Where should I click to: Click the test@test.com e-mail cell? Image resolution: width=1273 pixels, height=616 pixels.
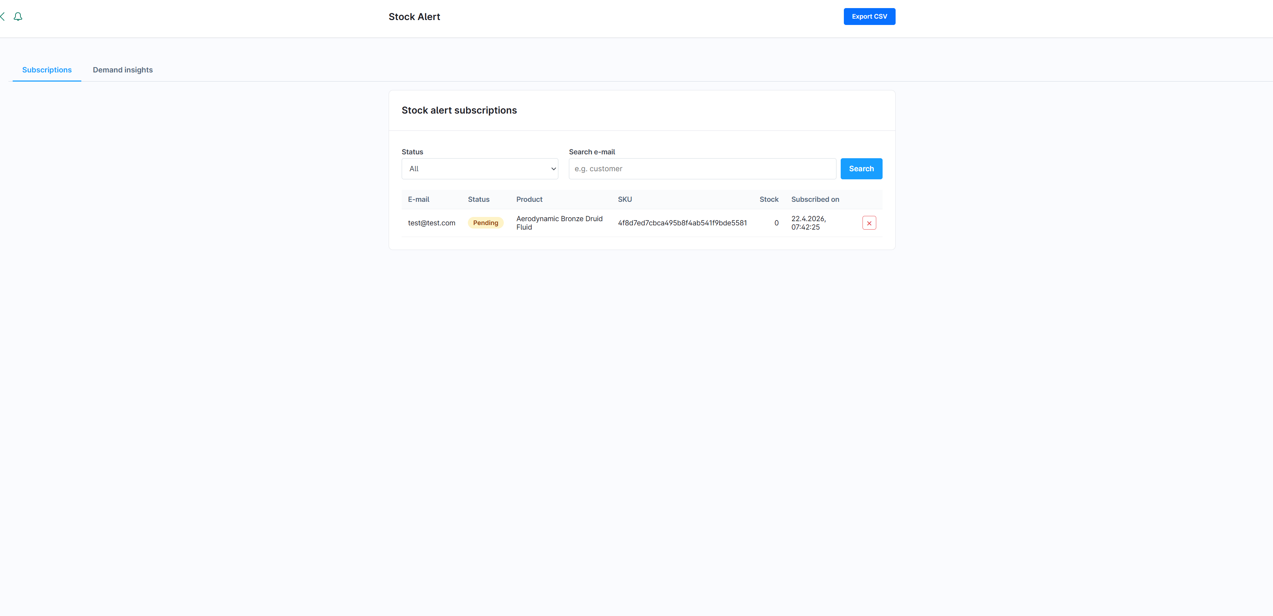click(431, 223)
